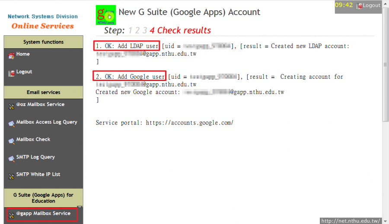The width and height of the screenshot is (389, 224).
Task: Click the page's vertical scrollbar thumb
Action: point(386,65)
